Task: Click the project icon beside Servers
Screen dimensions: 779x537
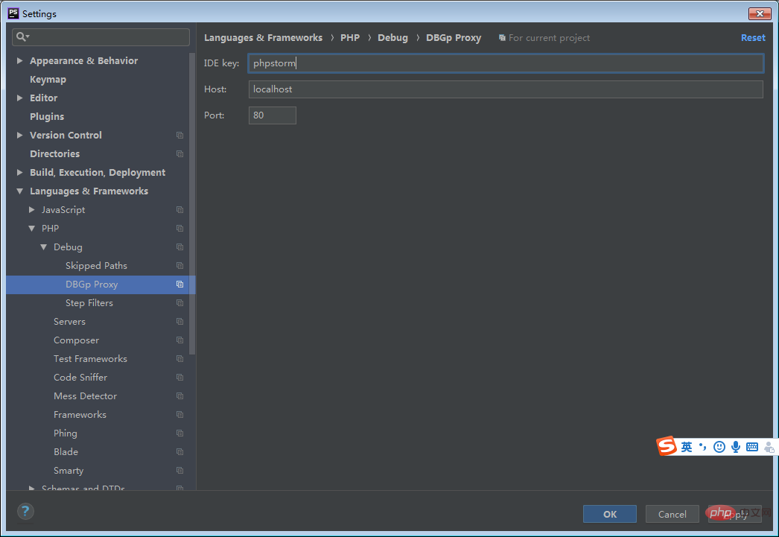Action: pos(179,322)
